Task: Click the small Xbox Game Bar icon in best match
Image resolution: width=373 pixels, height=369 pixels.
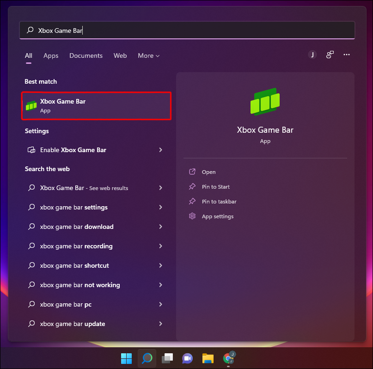Action: [31, 105]
